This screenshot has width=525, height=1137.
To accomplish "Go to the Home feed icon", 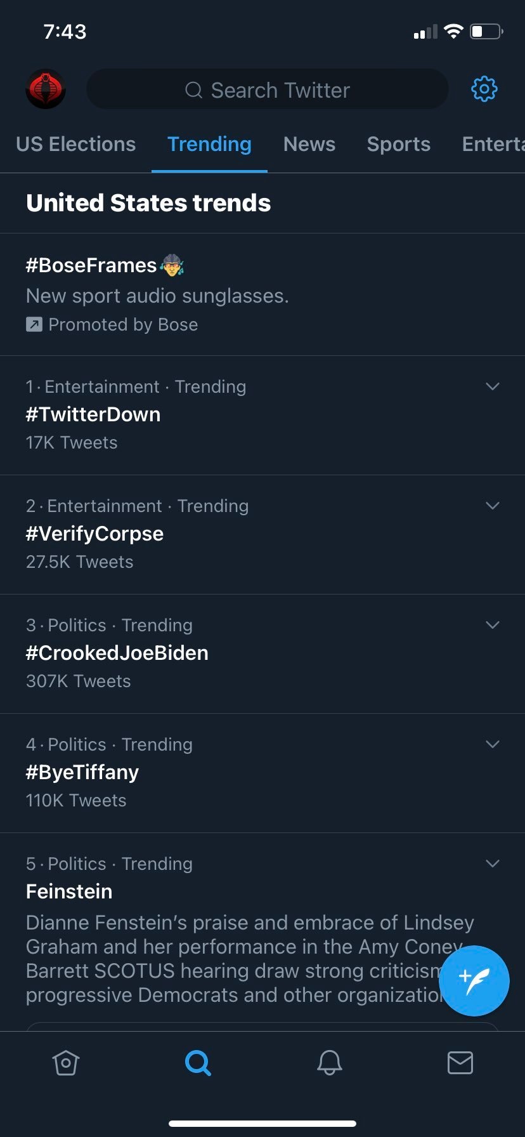I will tap(66, 1063).
